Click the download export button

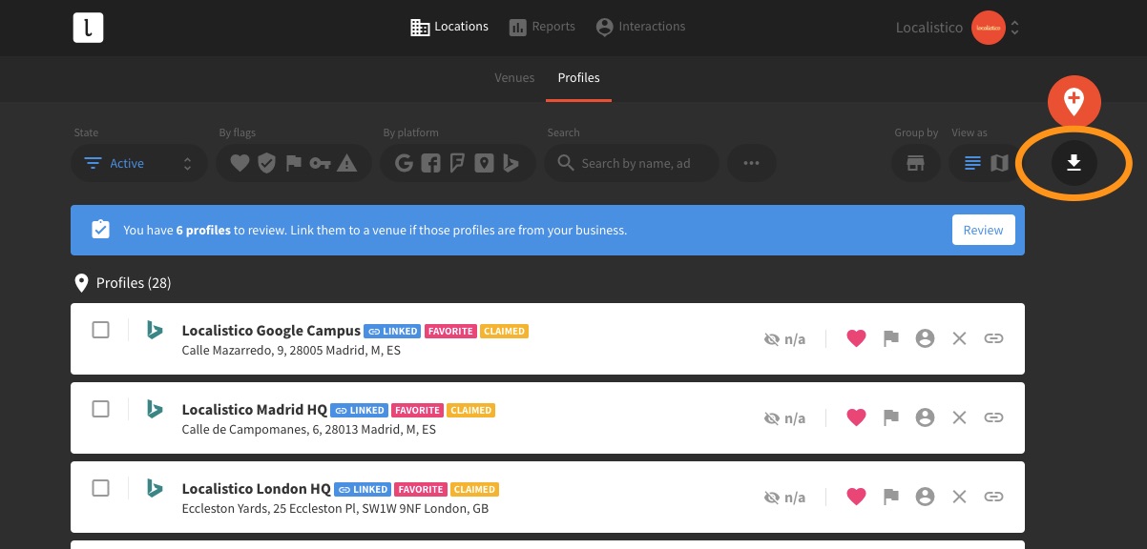pos(1074,164)
